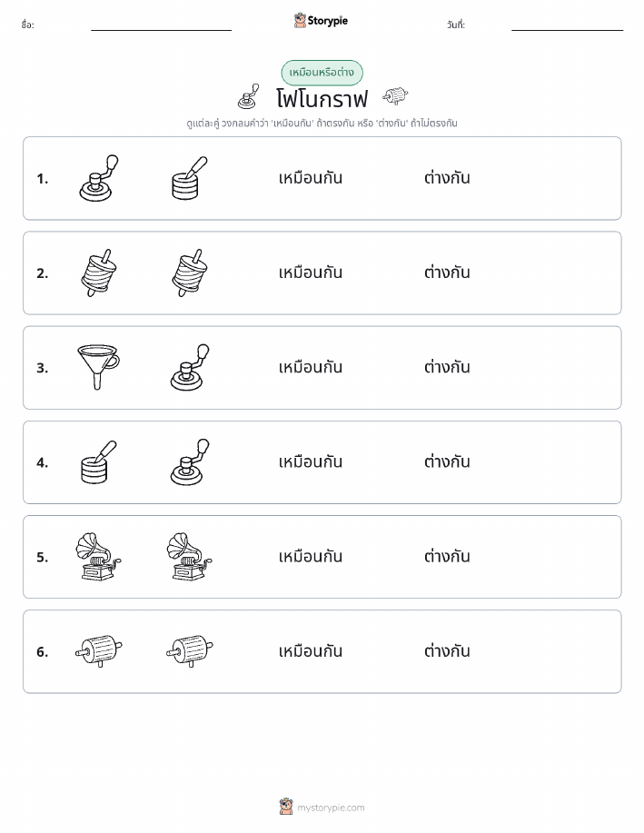
Task: Choose 'ต่างกัน' in row 6
Action: pyautogui.click(x=447, y=651)
